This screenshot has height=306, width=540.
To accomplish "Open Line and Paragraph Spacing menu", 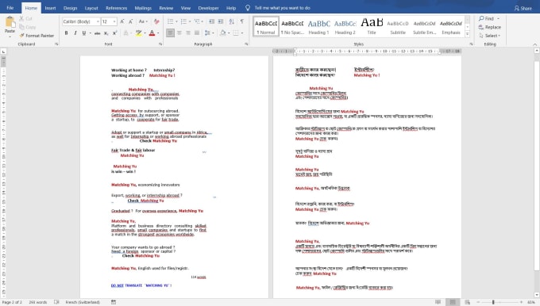I will point(209,33).
